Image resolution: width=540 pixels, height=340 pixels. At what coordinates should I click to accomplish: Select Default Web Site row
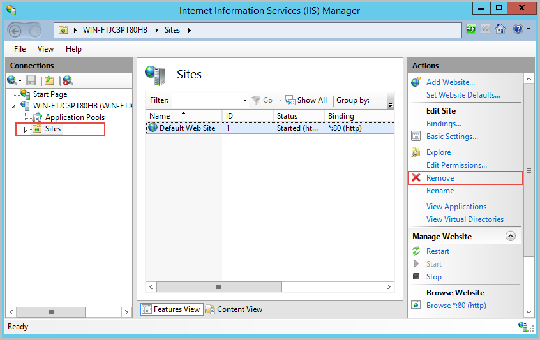click(x=187, y=128)
